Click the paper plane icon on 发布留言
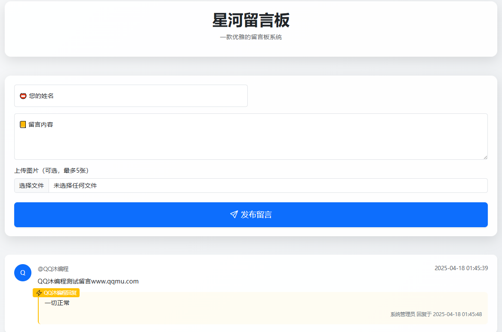This screenshot has height=332, width=502. [x=234, y=214]
